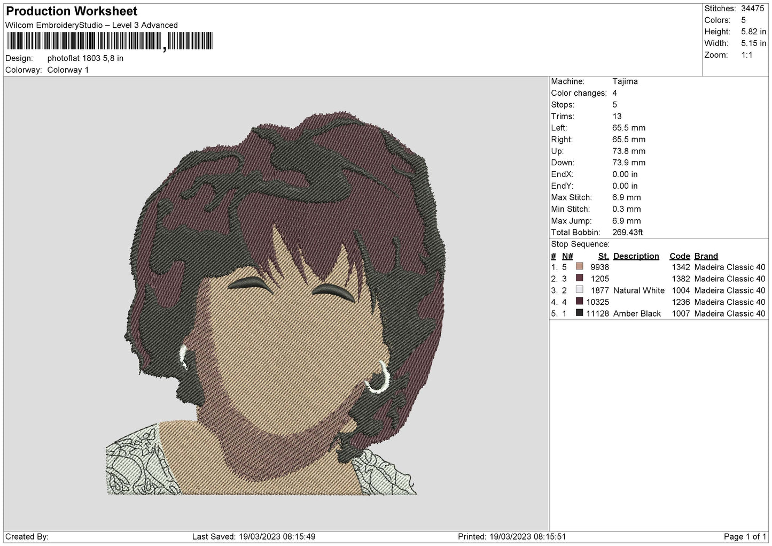The image size is (772, 546).
Task: Click the code 1236 in stop sequence
Action: pos(681,302)
